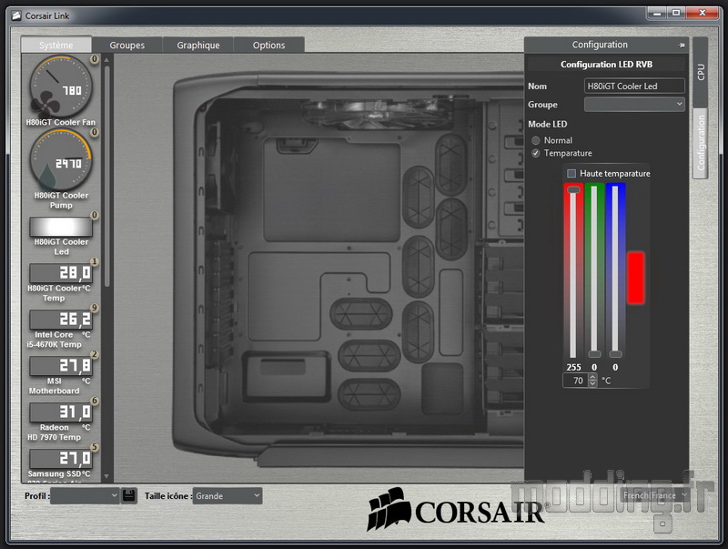Click the save profile floppy disk icon
Viewport: 728px width, 549px height.
coord(128,495)
